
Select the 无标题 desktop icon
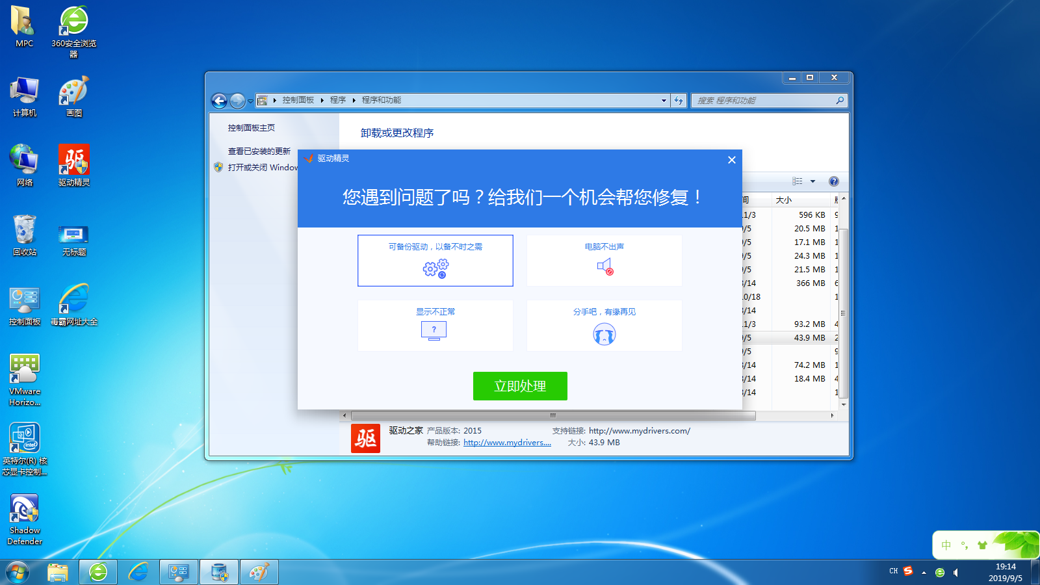pyautogui.click(x=74, y=239)
